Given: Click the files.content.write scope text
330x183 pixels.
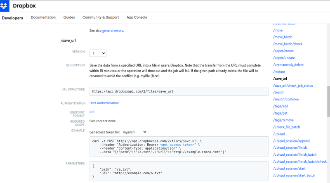Looking at the screenshot, I should pos(102,121).
